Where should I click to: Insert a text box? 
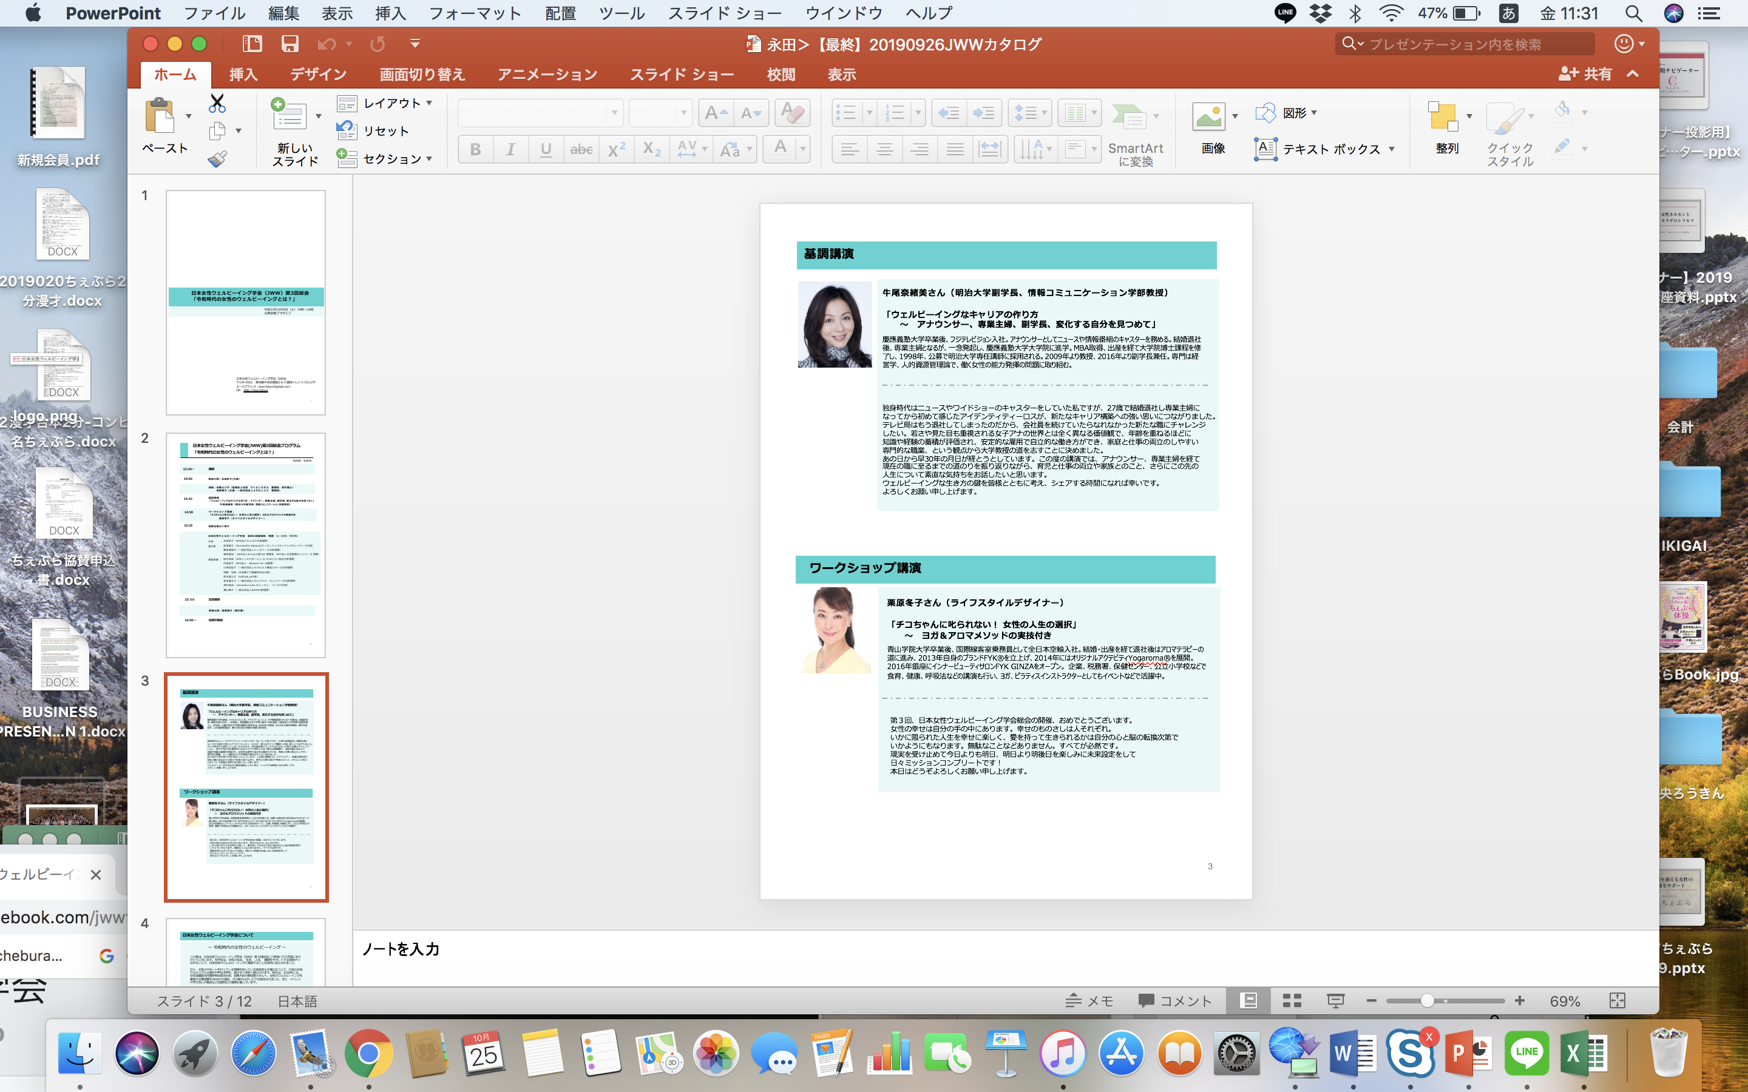pos(1323,149)
